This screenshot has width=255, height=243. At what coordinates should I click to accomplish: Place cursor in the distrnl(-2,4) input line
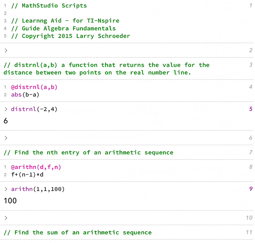click(34, 109)
